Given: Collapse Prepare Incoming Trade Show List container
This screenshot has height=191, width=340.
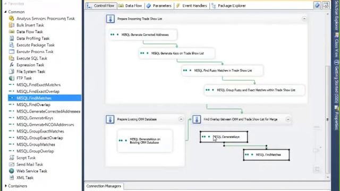Looking at the screenshot, I should [304, 19].
